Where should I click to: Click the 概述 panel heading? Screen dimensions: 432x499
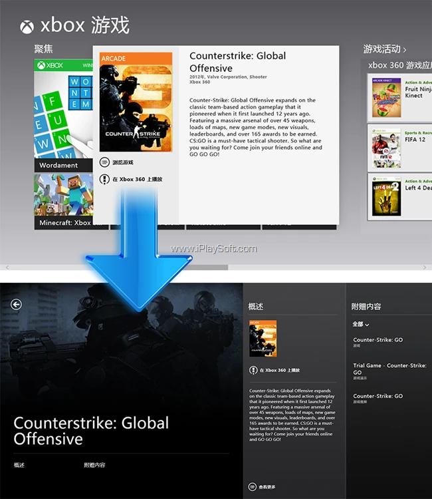256,307
